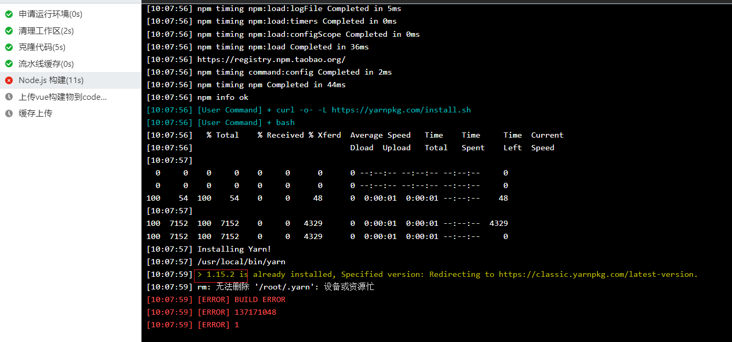The width and height of the screenshot is (732, 342).
Task: Click green check icon beside 清理工作区
Action: click(x=9, y=31)
